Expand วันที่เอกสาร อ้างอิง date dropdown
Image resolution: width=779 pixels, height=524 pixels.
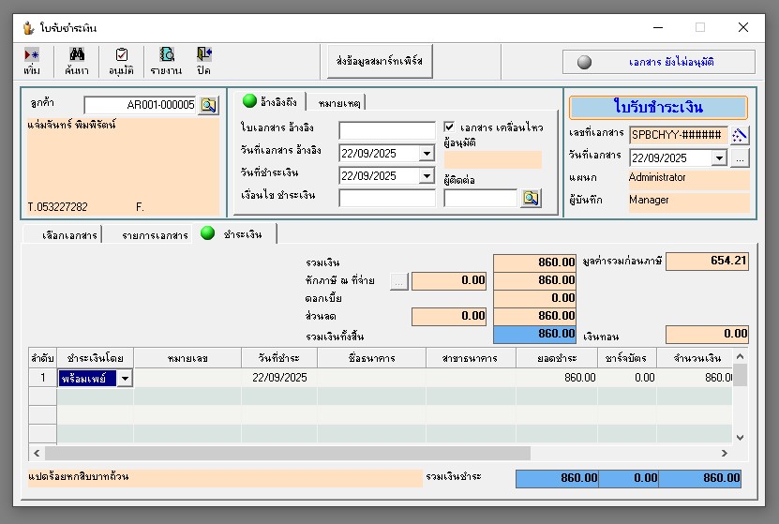pos(427,153)
